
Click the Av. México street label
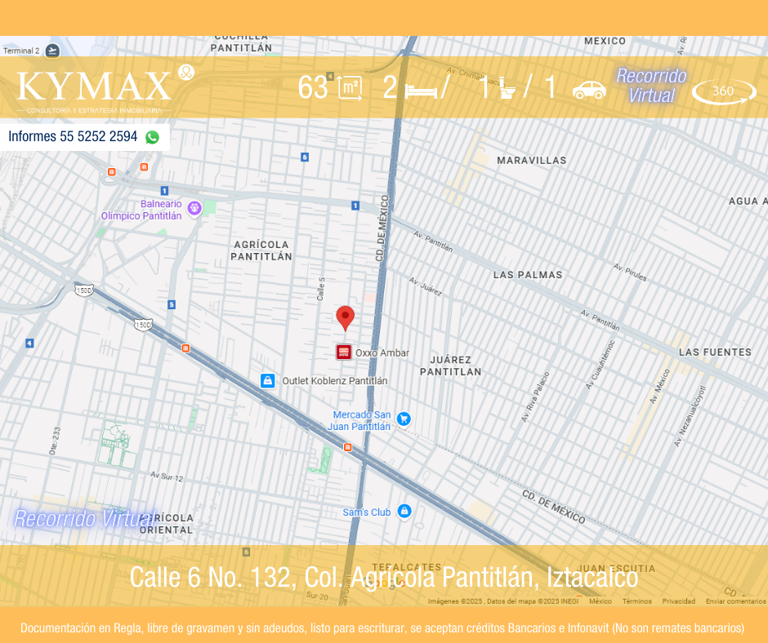659,386
